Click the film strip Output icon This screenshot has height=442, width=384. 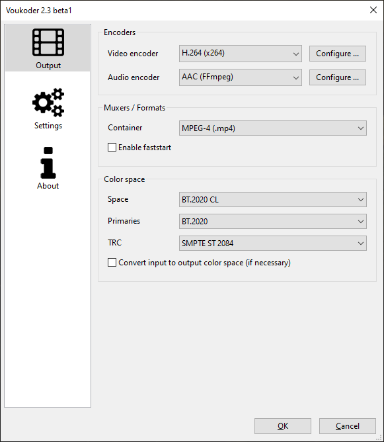(x=48, y=42)
